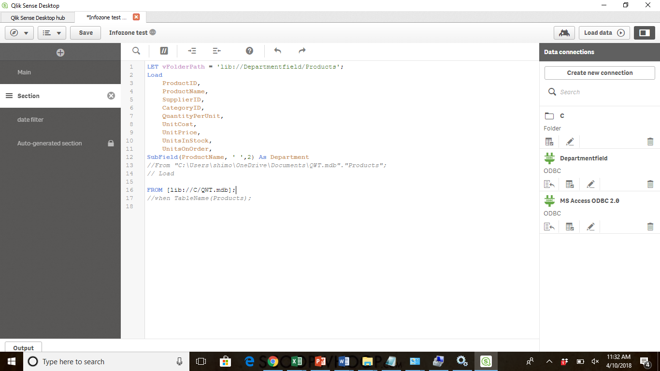660x371 pixels.
Task: Click the hamburger handle on Section tab
Action: coord(9,96)
